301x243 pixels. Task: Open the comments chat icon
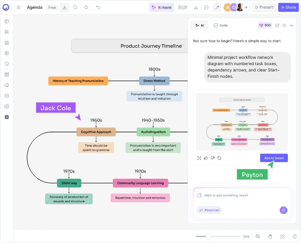coord(206,7)
